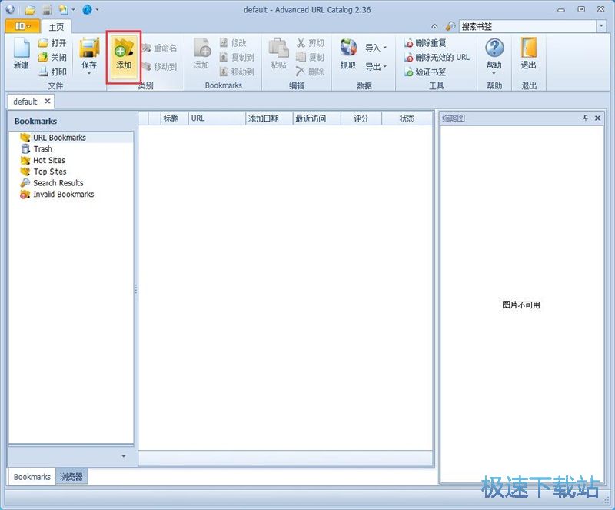Sort by the 最近访问 column header
The width and height of the screenshot is (615, 510).
click(x=317, y=118)
